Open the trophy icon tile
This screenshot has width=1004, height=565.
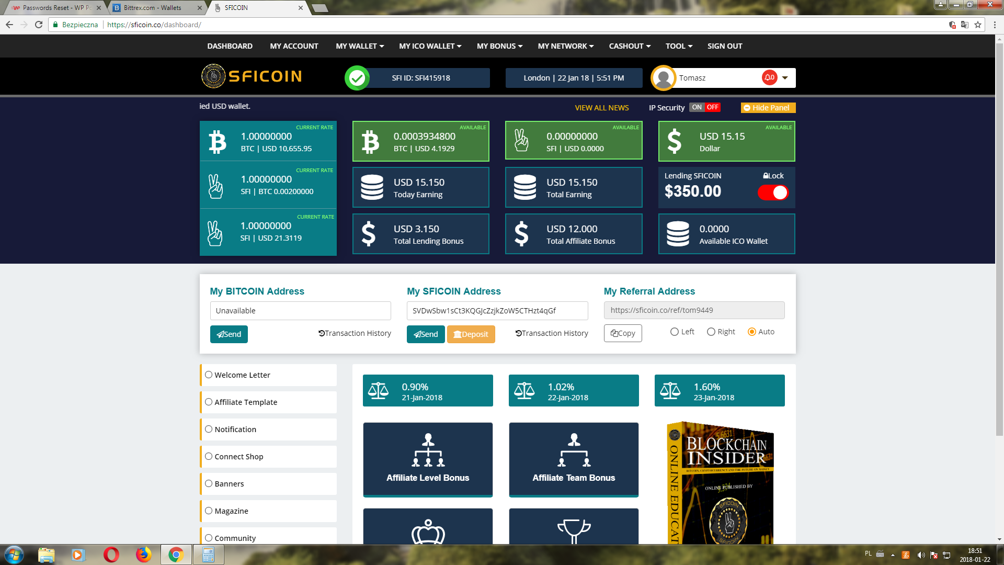pyautogui.click(x=574, y=526)
